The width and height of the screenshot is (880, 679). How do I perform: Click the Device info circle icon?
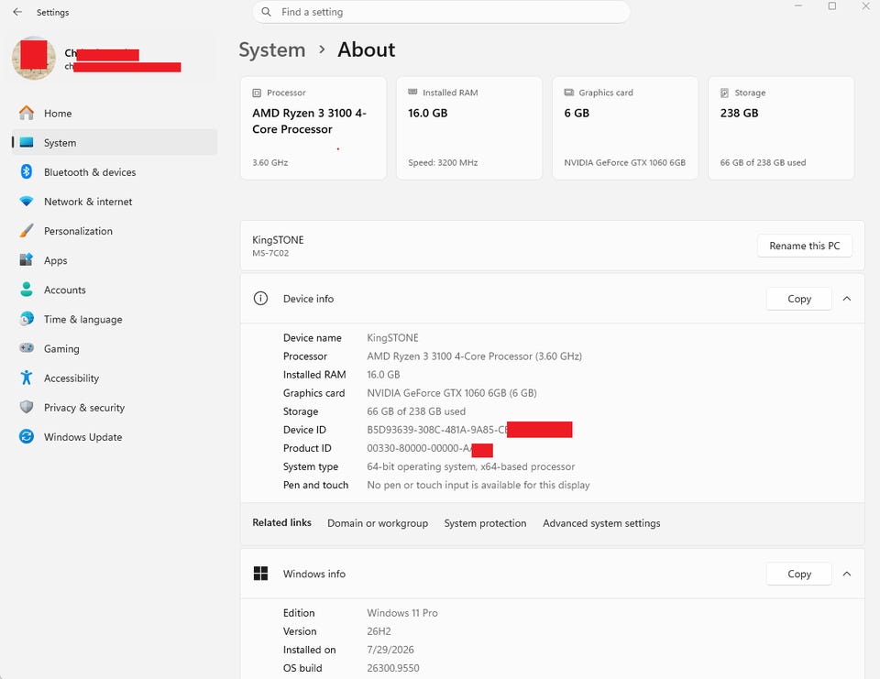[x=260, y=299]
